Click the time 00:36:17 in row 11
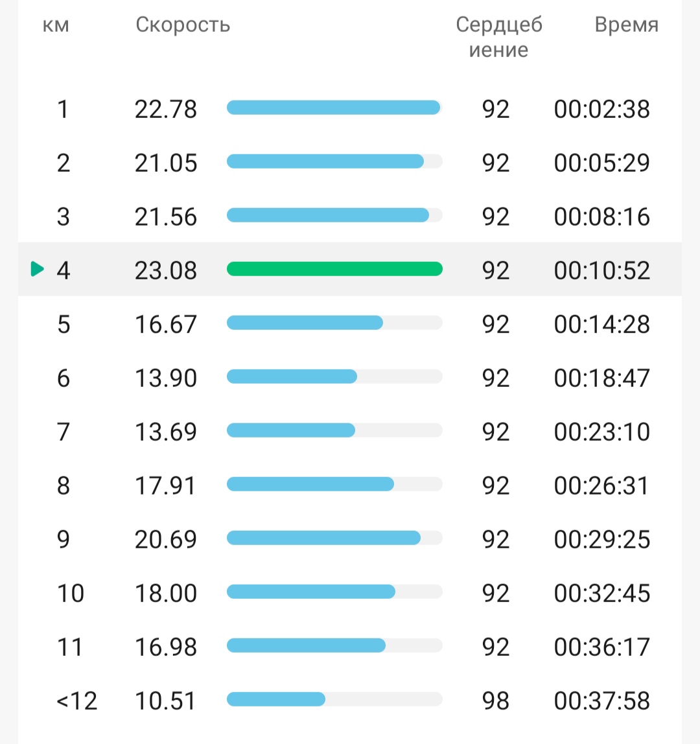Screen dimensions: 700x744 [x=601, y=647]
